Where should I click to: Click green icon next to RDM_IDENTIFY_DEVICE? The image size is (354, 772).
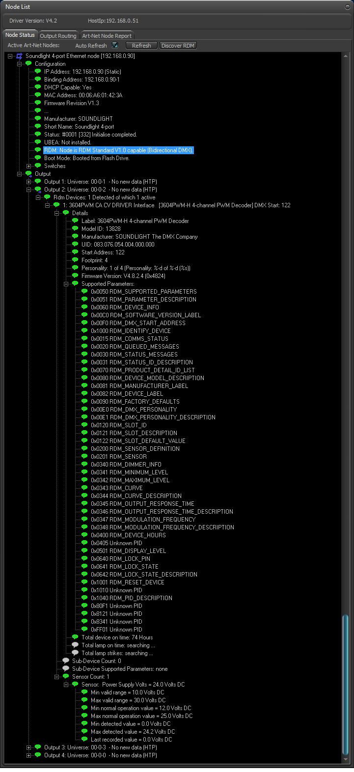pyautogui.click(x=84, y=331)
